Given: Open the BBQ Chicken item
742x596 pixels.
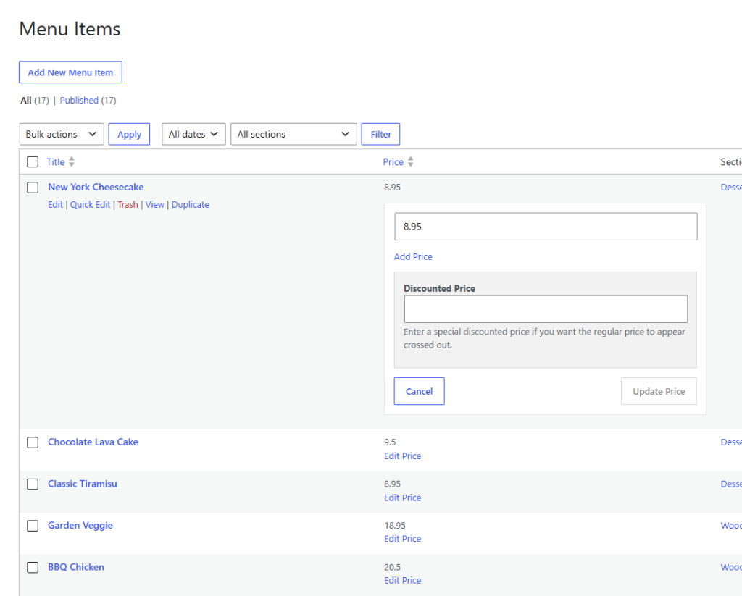Looking at the screenshot, I should tap(75, 567).
